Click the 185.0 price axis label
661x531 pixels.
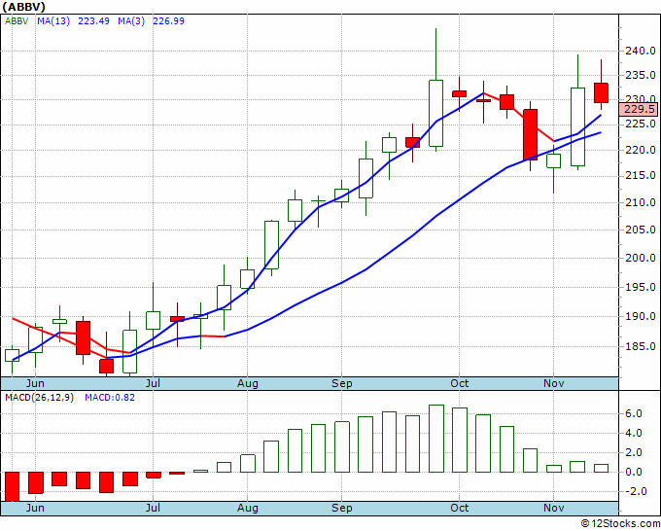pyautogui.click(x=640, y=346)
